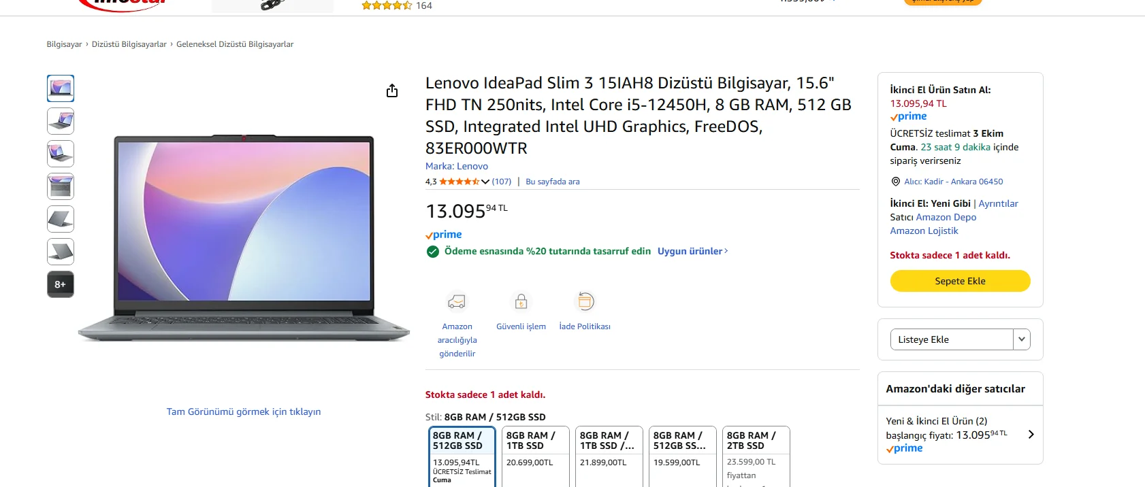
Task: Go to Dizüstü Bilgisayarlar breadcrumb
Action: 129,44
